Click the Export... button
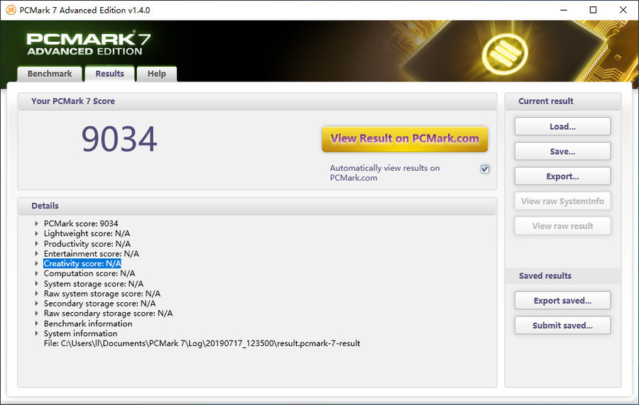The height and width of the screenshot is (405, 639). [x=562, y=176]
